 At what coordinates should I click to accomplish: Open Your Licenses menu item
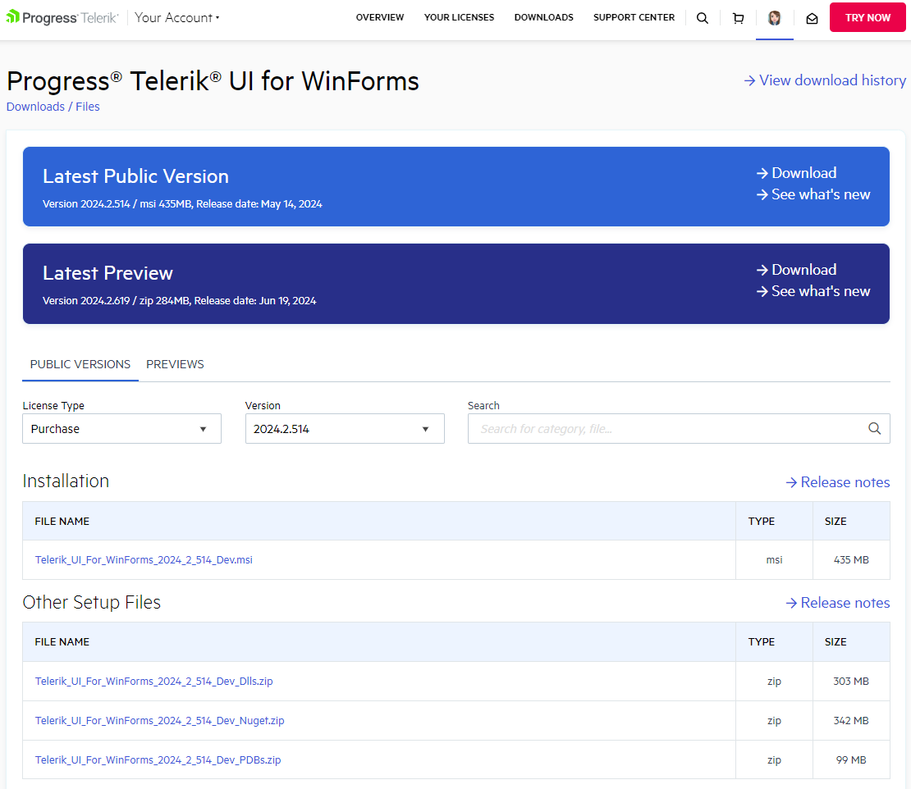(x=459, y=17)
